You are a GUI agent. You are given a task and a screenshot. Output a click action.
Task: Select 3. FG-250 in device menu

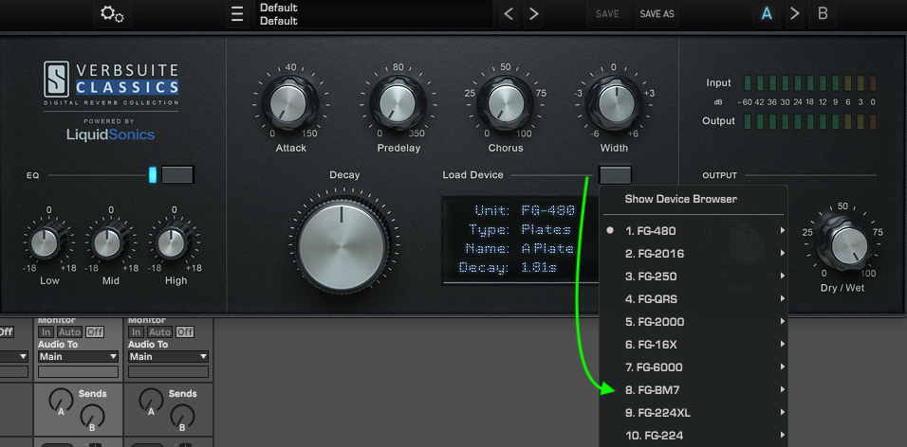[x=693, y=276]
